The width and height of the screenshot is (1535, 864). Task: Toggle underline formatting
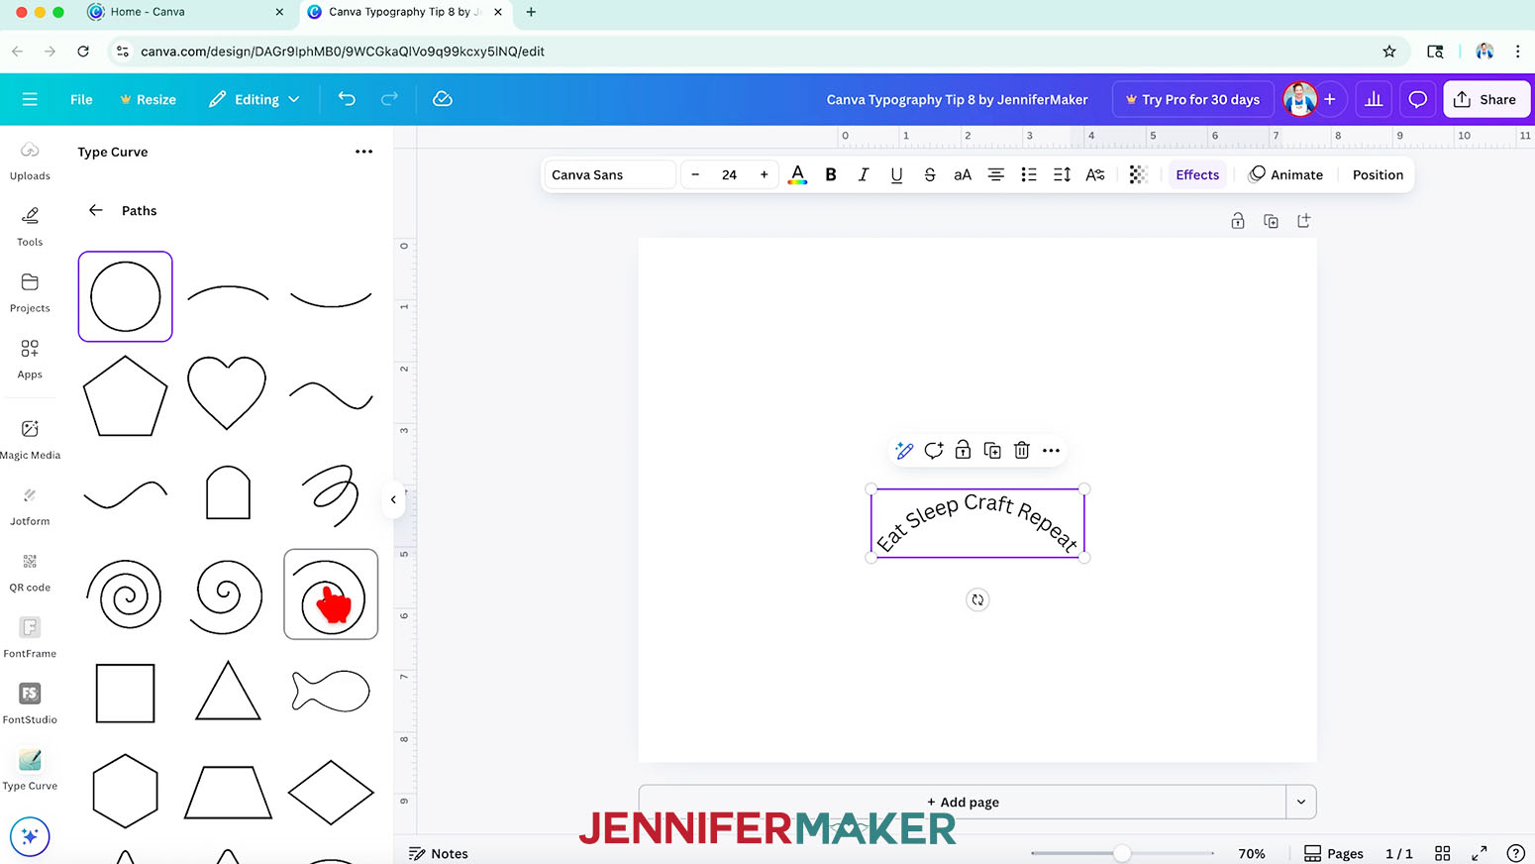coord(896,174)
